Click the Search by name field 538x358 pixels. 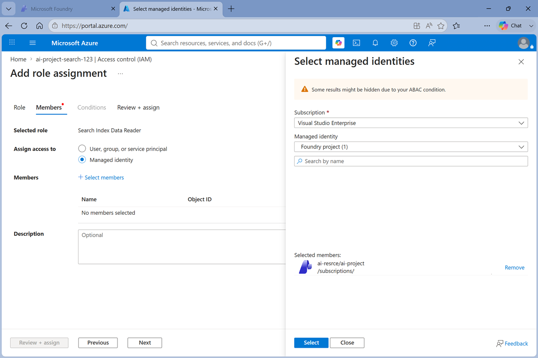tap(411, 161)
